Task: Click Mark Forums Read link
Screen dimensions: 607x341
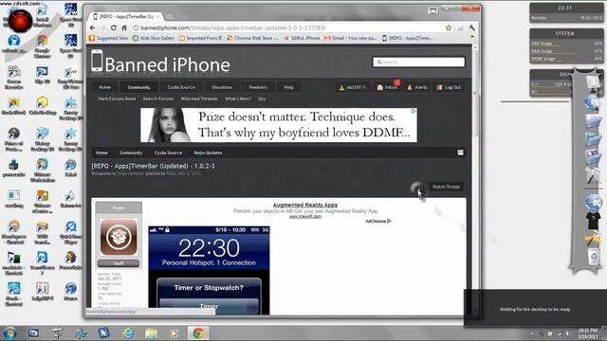Action: pos(117,99)
